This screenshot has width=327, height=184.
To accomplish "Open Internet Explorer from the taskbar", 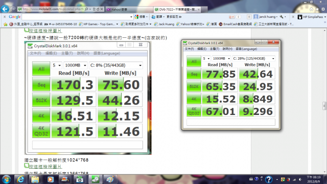I will tap(20, 179).
